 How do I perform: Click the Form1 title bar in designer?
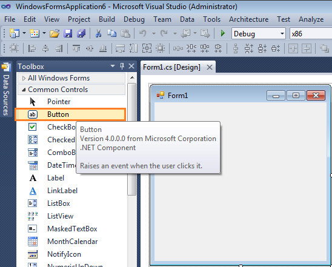coord(241,95)
